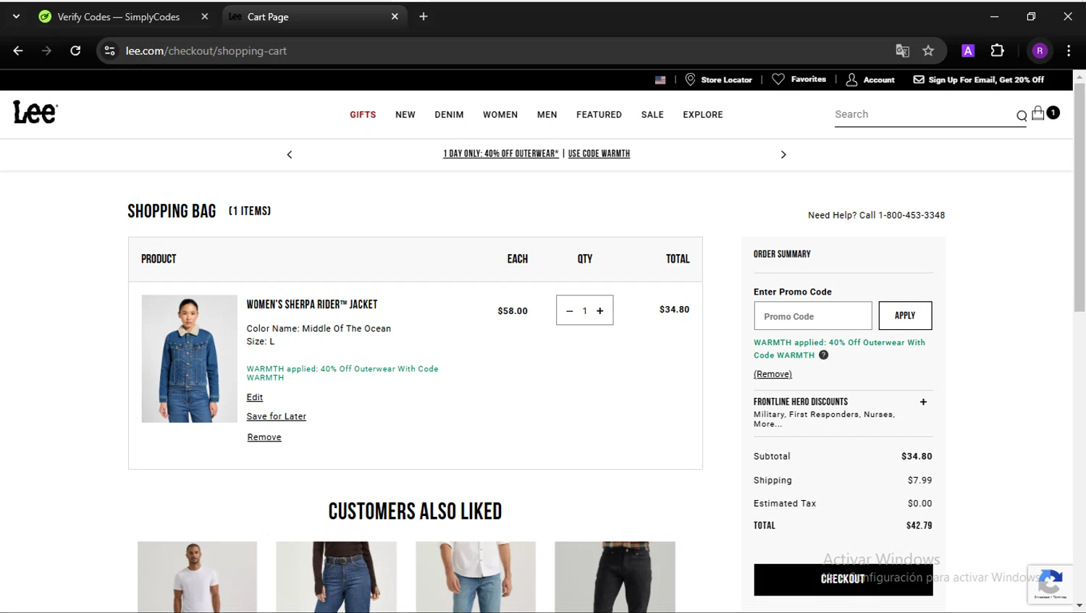Screen dimensions: 1086x613
Task: Click the address bar URL
Action: pos(206,51)
